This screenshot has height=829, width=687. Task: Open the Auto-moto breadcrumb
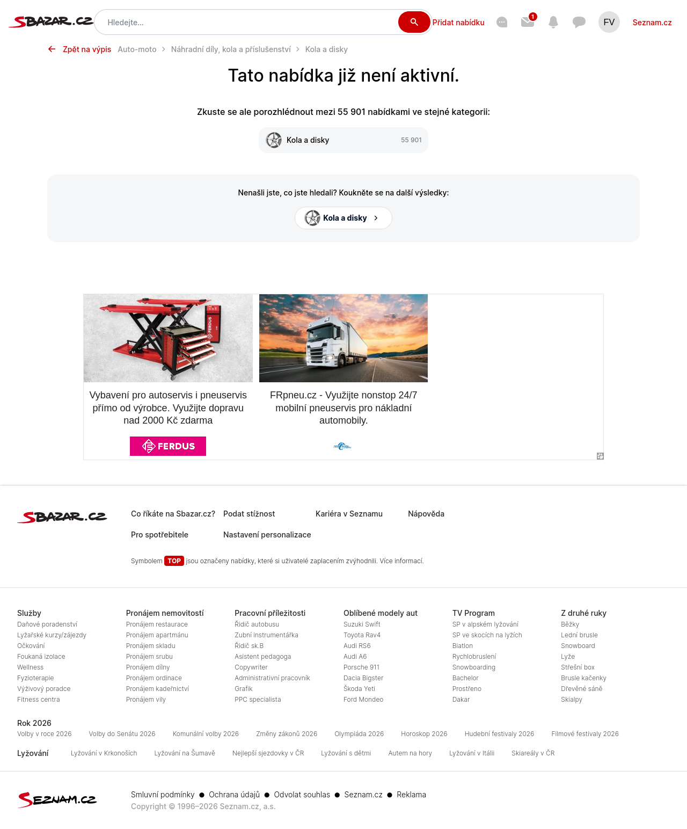point(137,49)
